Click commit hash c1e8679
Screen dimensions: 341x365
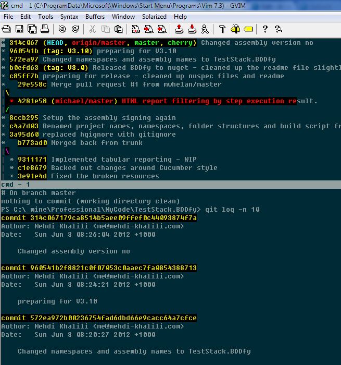pos(32,168)
